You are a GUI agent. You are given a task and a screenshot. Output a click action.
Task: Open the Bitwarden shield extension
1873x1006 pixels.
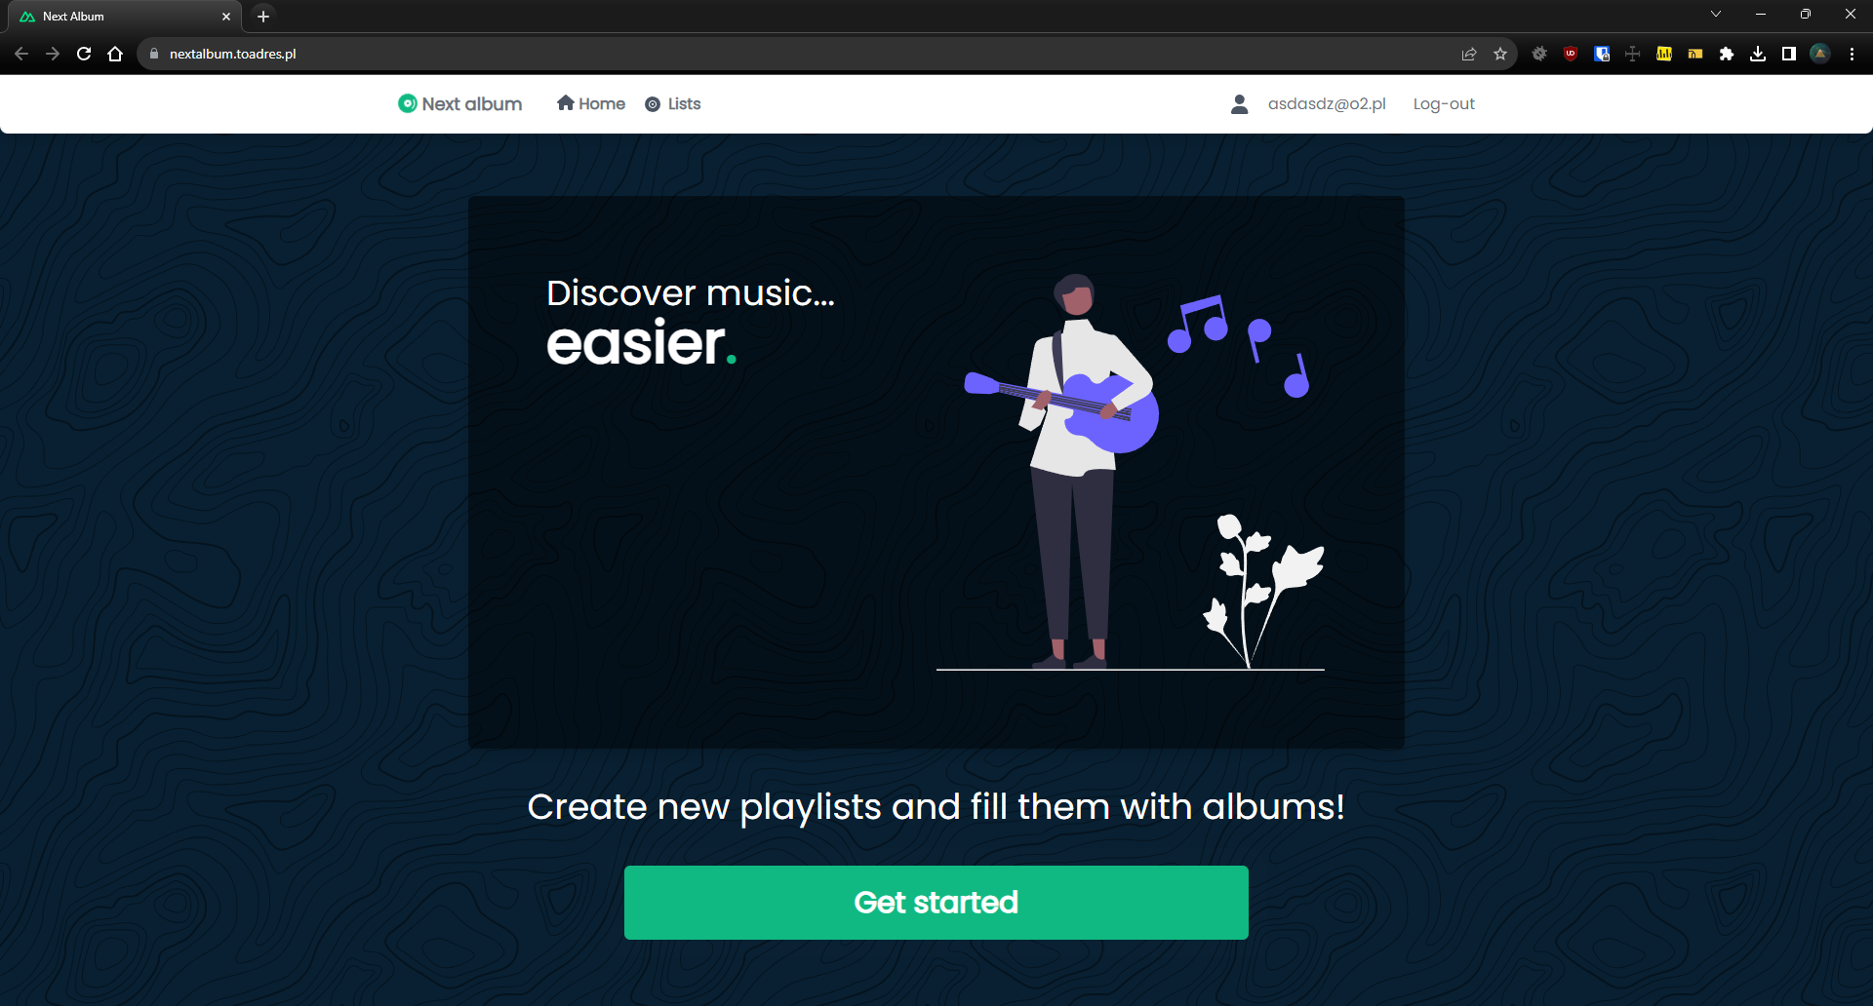click(1602, 54)
